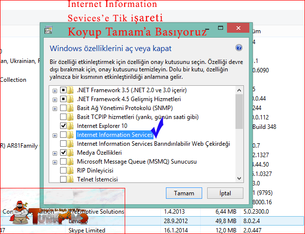The height and width of the screenshot is (234, 305).
Task: Enable Microsoft Message Queue (MSMQ) Sunucusu checkbox
Action: coord(63,162)
